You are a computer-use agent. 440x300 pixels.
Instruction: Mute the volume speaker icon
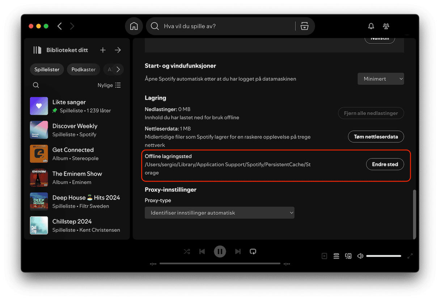(x=360, y=256)
